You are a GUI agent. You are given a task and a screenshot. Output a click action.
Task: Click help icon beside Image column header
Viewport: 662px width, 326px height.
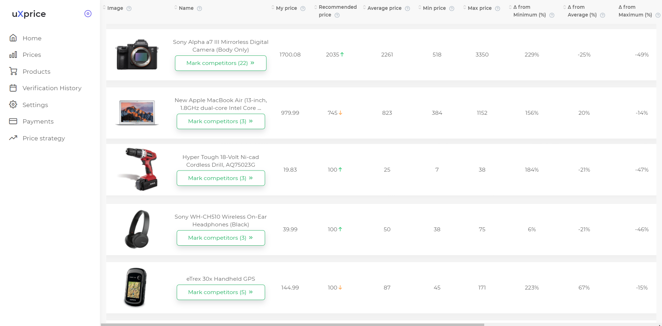[x=129, y=8]
